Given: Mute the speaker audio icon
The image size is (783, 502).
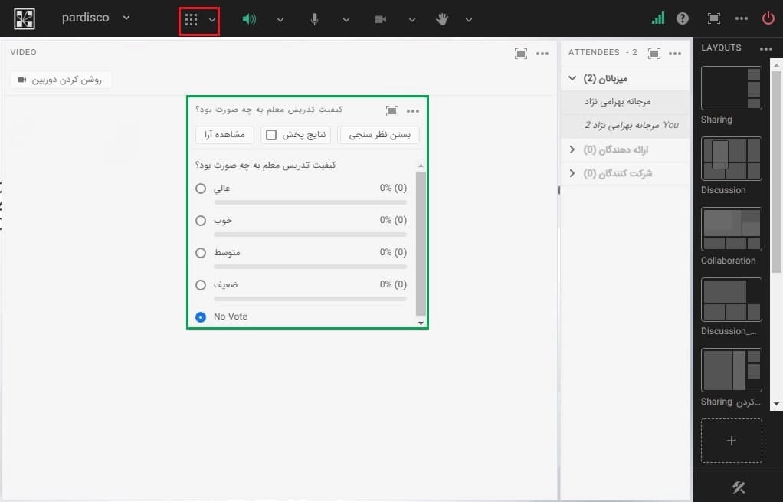Looking at the screenshot, I should [x=249, y=19].
